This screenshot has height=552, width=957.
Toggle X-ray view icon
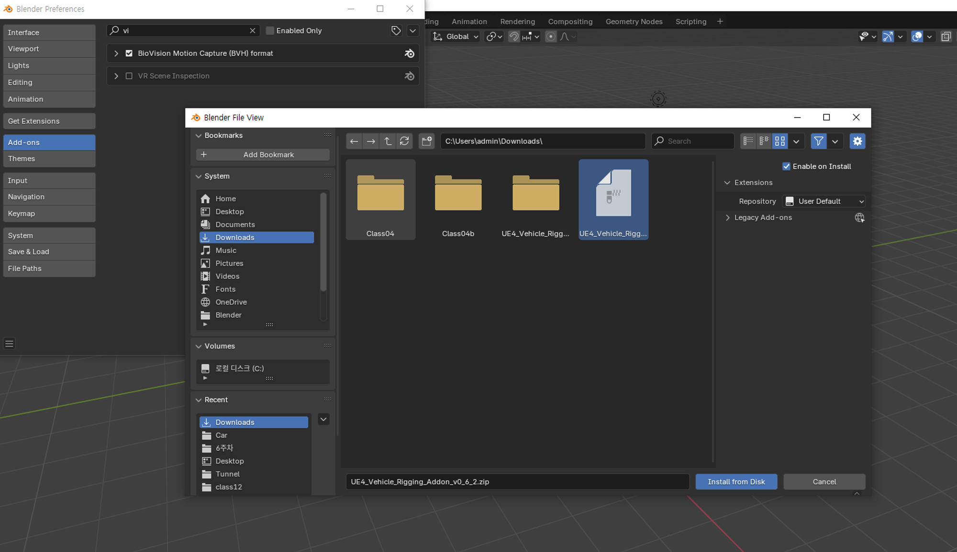[x=946, y=36]
